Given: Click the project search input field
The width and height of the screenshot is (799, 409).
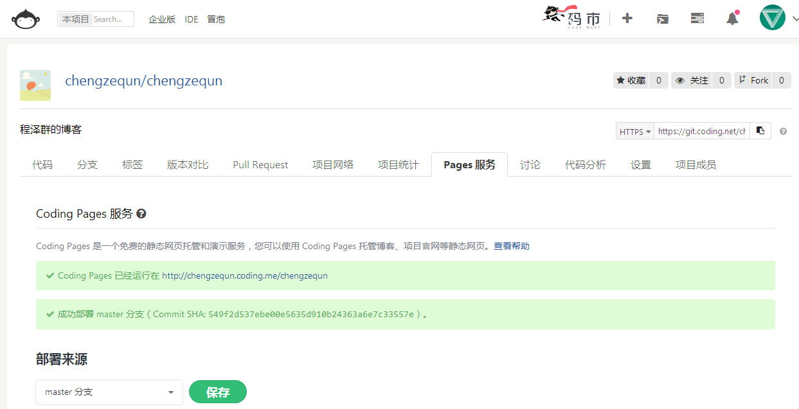Looking at the screenshot, I should coord(112,19).
